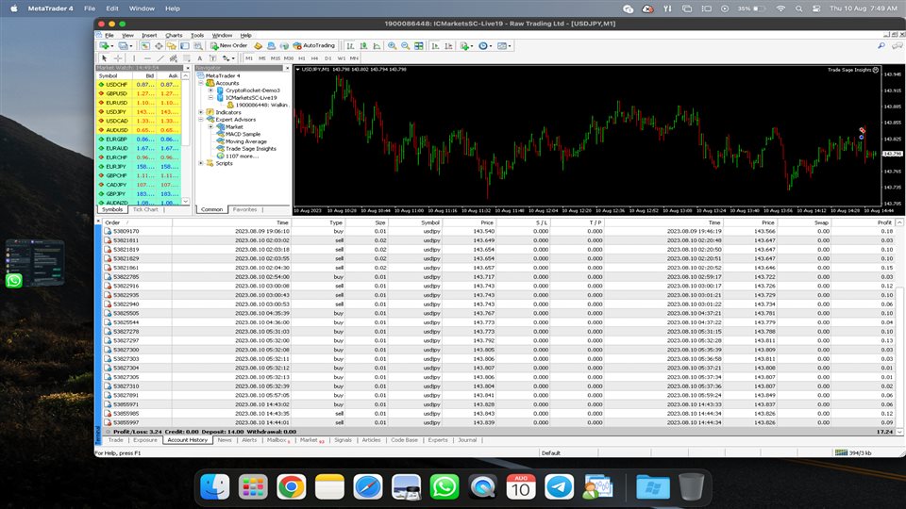Collapse the Expert Advisors tree node
The image size is (906, 509).
201,120
